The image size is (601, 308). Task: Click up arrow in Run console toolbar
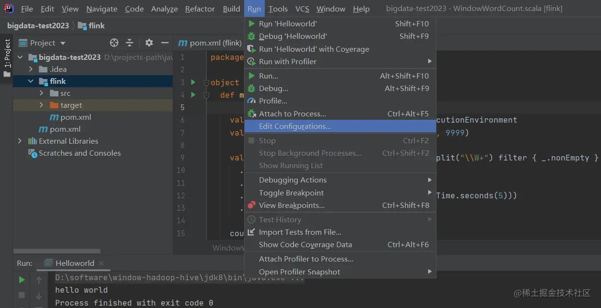pos(39,280)
